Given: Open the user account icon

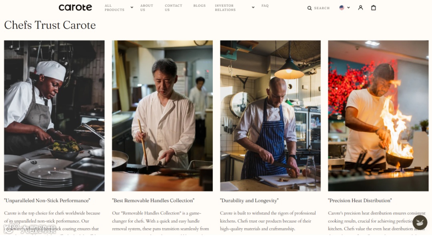Looking at the screenshot, I should coord(360,8).
